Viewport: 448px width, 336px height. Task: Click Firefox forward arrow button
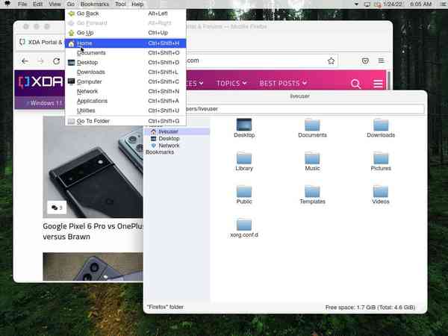pos(41,61)
